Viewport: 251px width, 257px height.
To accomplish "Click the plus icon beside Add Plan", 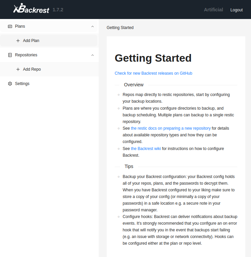I will pos(18,41).
